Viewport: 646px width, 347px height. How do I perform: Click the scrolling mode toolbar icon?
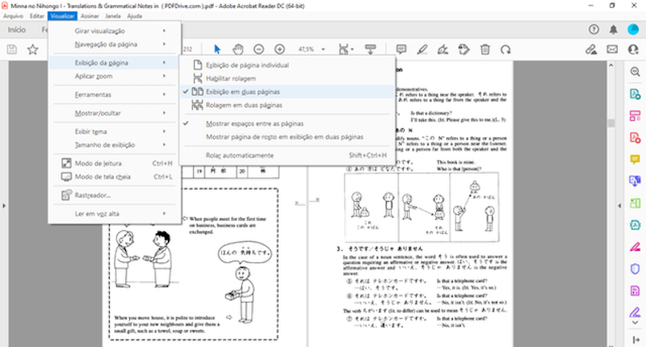tap(371, 49)
